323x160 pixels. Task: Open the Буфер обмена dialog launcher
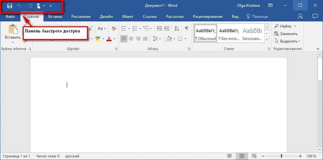pos(30,49)
